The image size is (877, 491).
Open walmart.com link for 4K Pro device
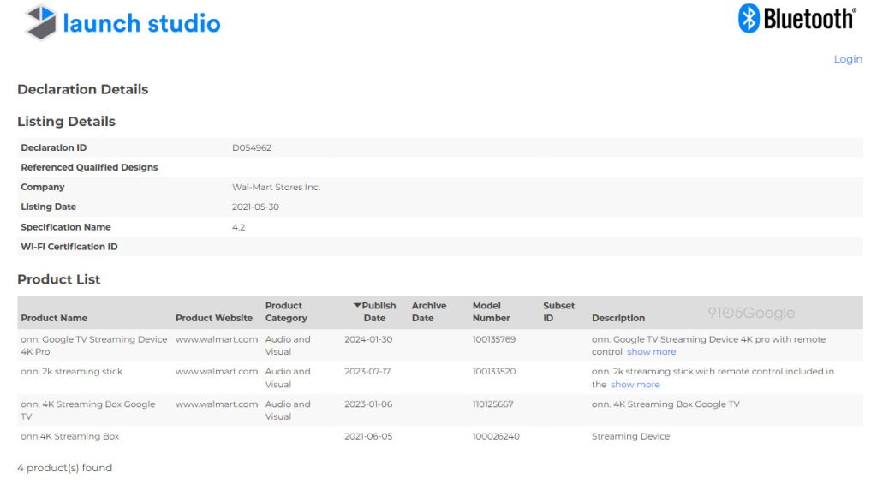tap(217, 339)
